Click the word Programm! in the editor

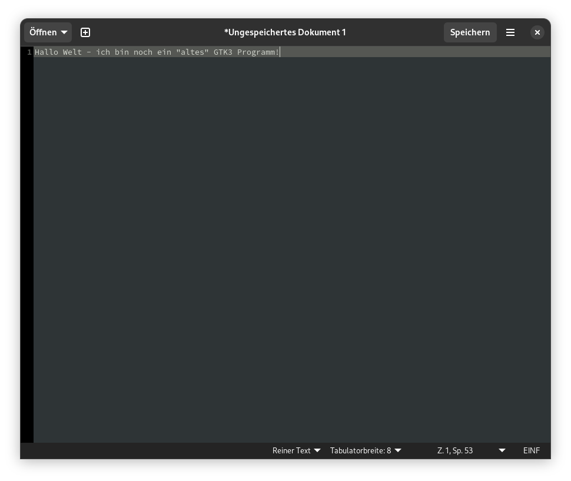click(x=258, y=52)
